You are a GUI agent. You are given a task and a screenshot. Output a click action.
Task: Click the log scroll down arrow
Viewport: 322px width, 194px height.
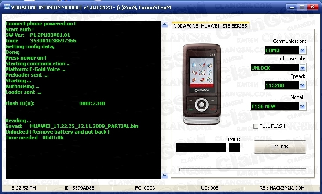pos(165,175)
